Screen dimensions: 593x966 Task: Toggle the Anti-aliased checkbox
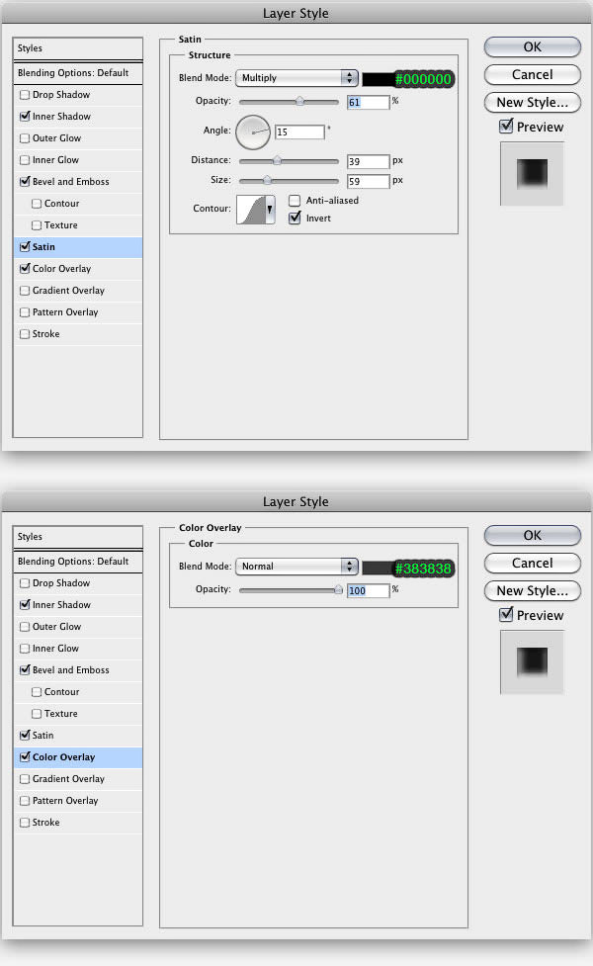tap(295, 201)
